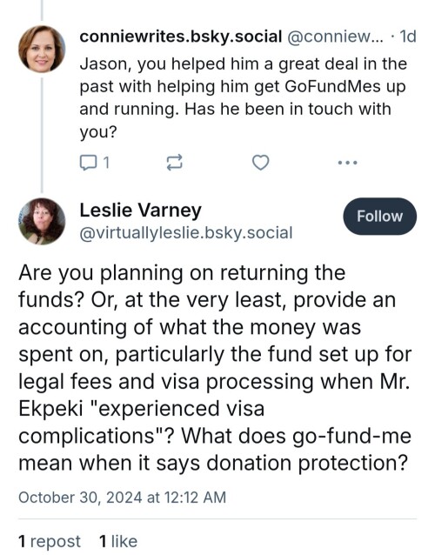Open Leslie Varney display name
435x555 pixels.
tap(141, 211)
